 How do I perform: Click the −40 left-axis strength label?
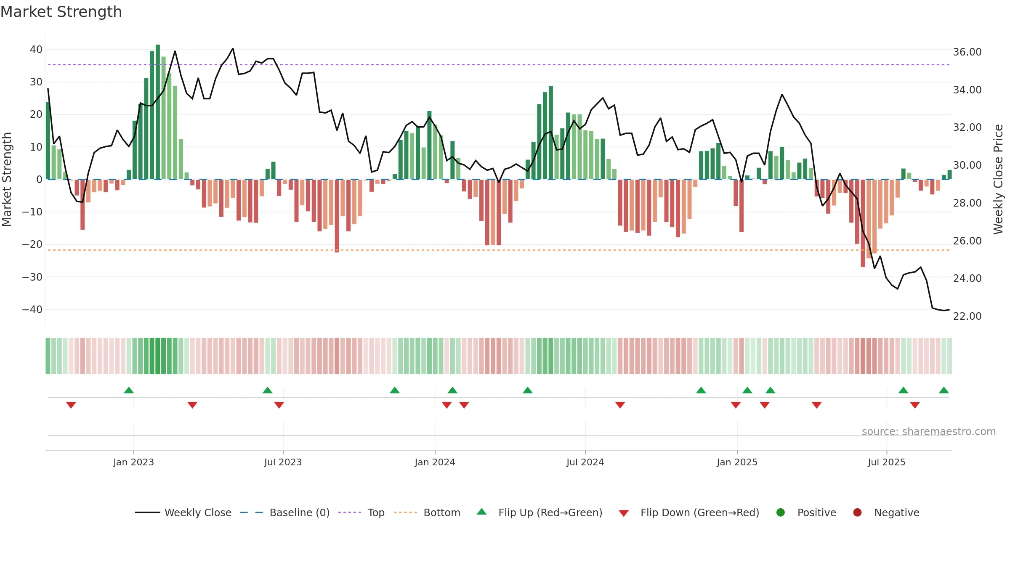coord(32,310)
